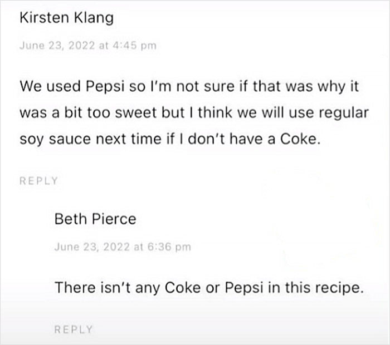Reply to Kirsten Klang's comment
390x345 pixels.
coord(38,181)
